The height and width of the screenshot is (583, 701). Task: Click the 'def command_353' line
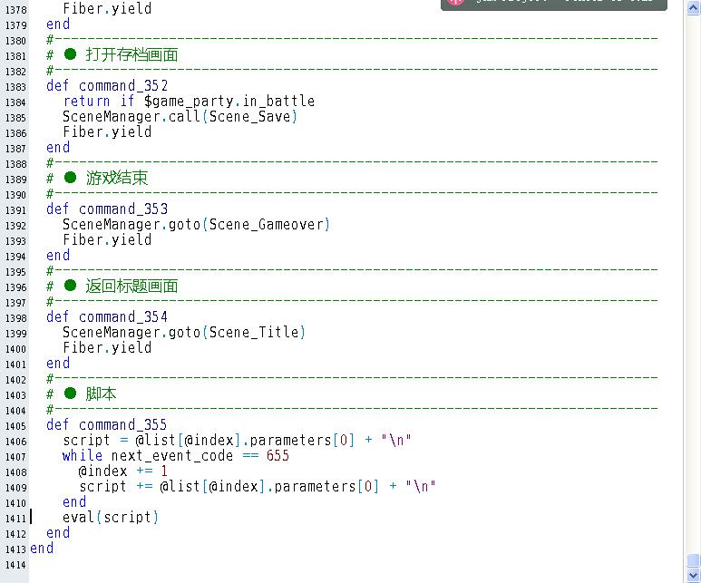pos(107,209)
